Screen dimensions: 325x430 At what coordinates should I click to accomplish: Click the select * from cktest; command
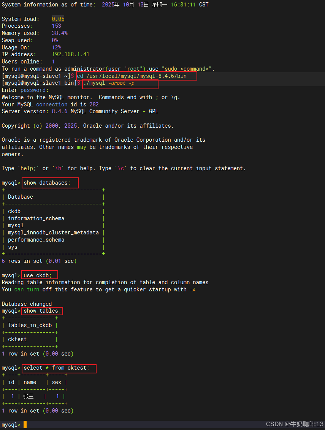tap(56, 368)
